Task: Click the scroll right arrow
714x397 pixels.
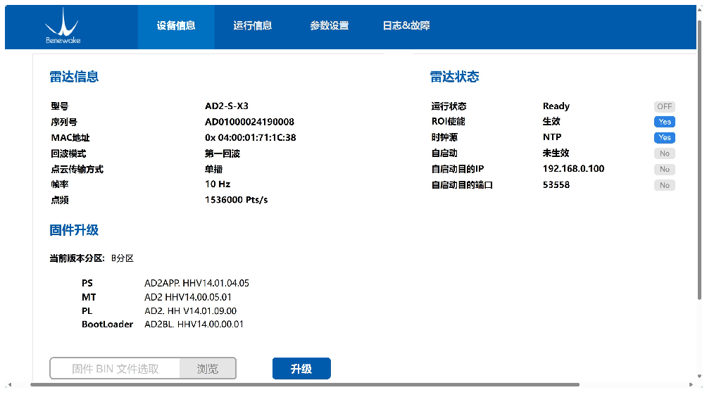Action: [691, 385]
